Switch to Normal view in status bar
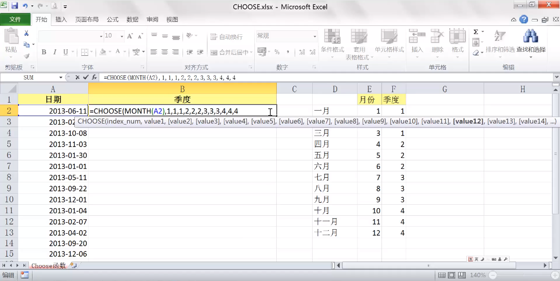This screenshot has width=560, height=281. pyautogui.click(x=442, y=276)
